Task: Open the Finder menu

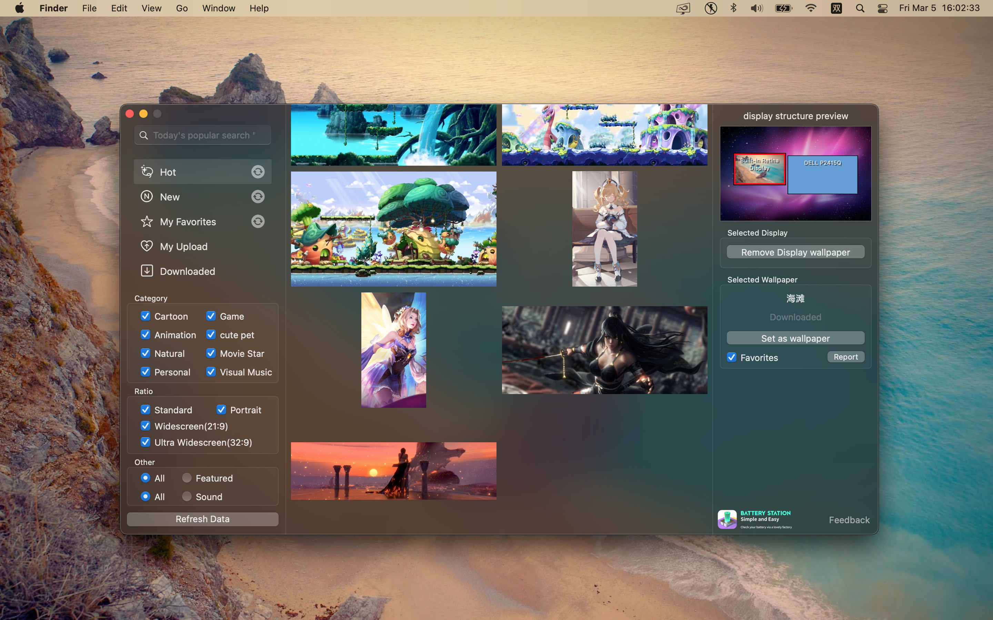Action: click(53, 8)
